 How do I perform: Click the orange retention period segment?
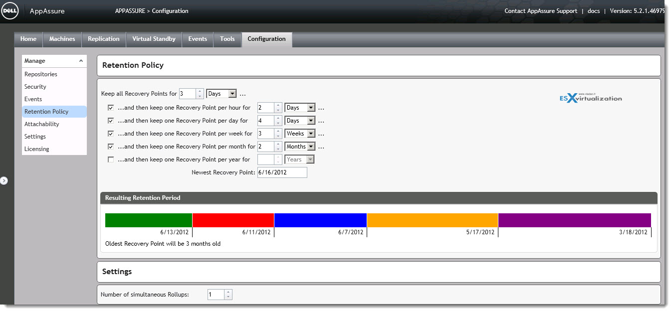(x=433, y=220)
